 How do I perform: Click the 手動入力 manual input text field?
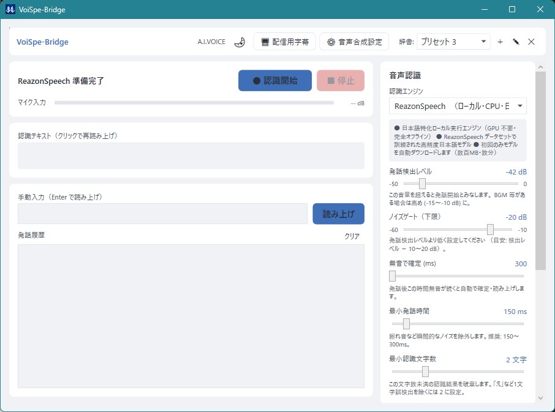[x=162, y=214]
